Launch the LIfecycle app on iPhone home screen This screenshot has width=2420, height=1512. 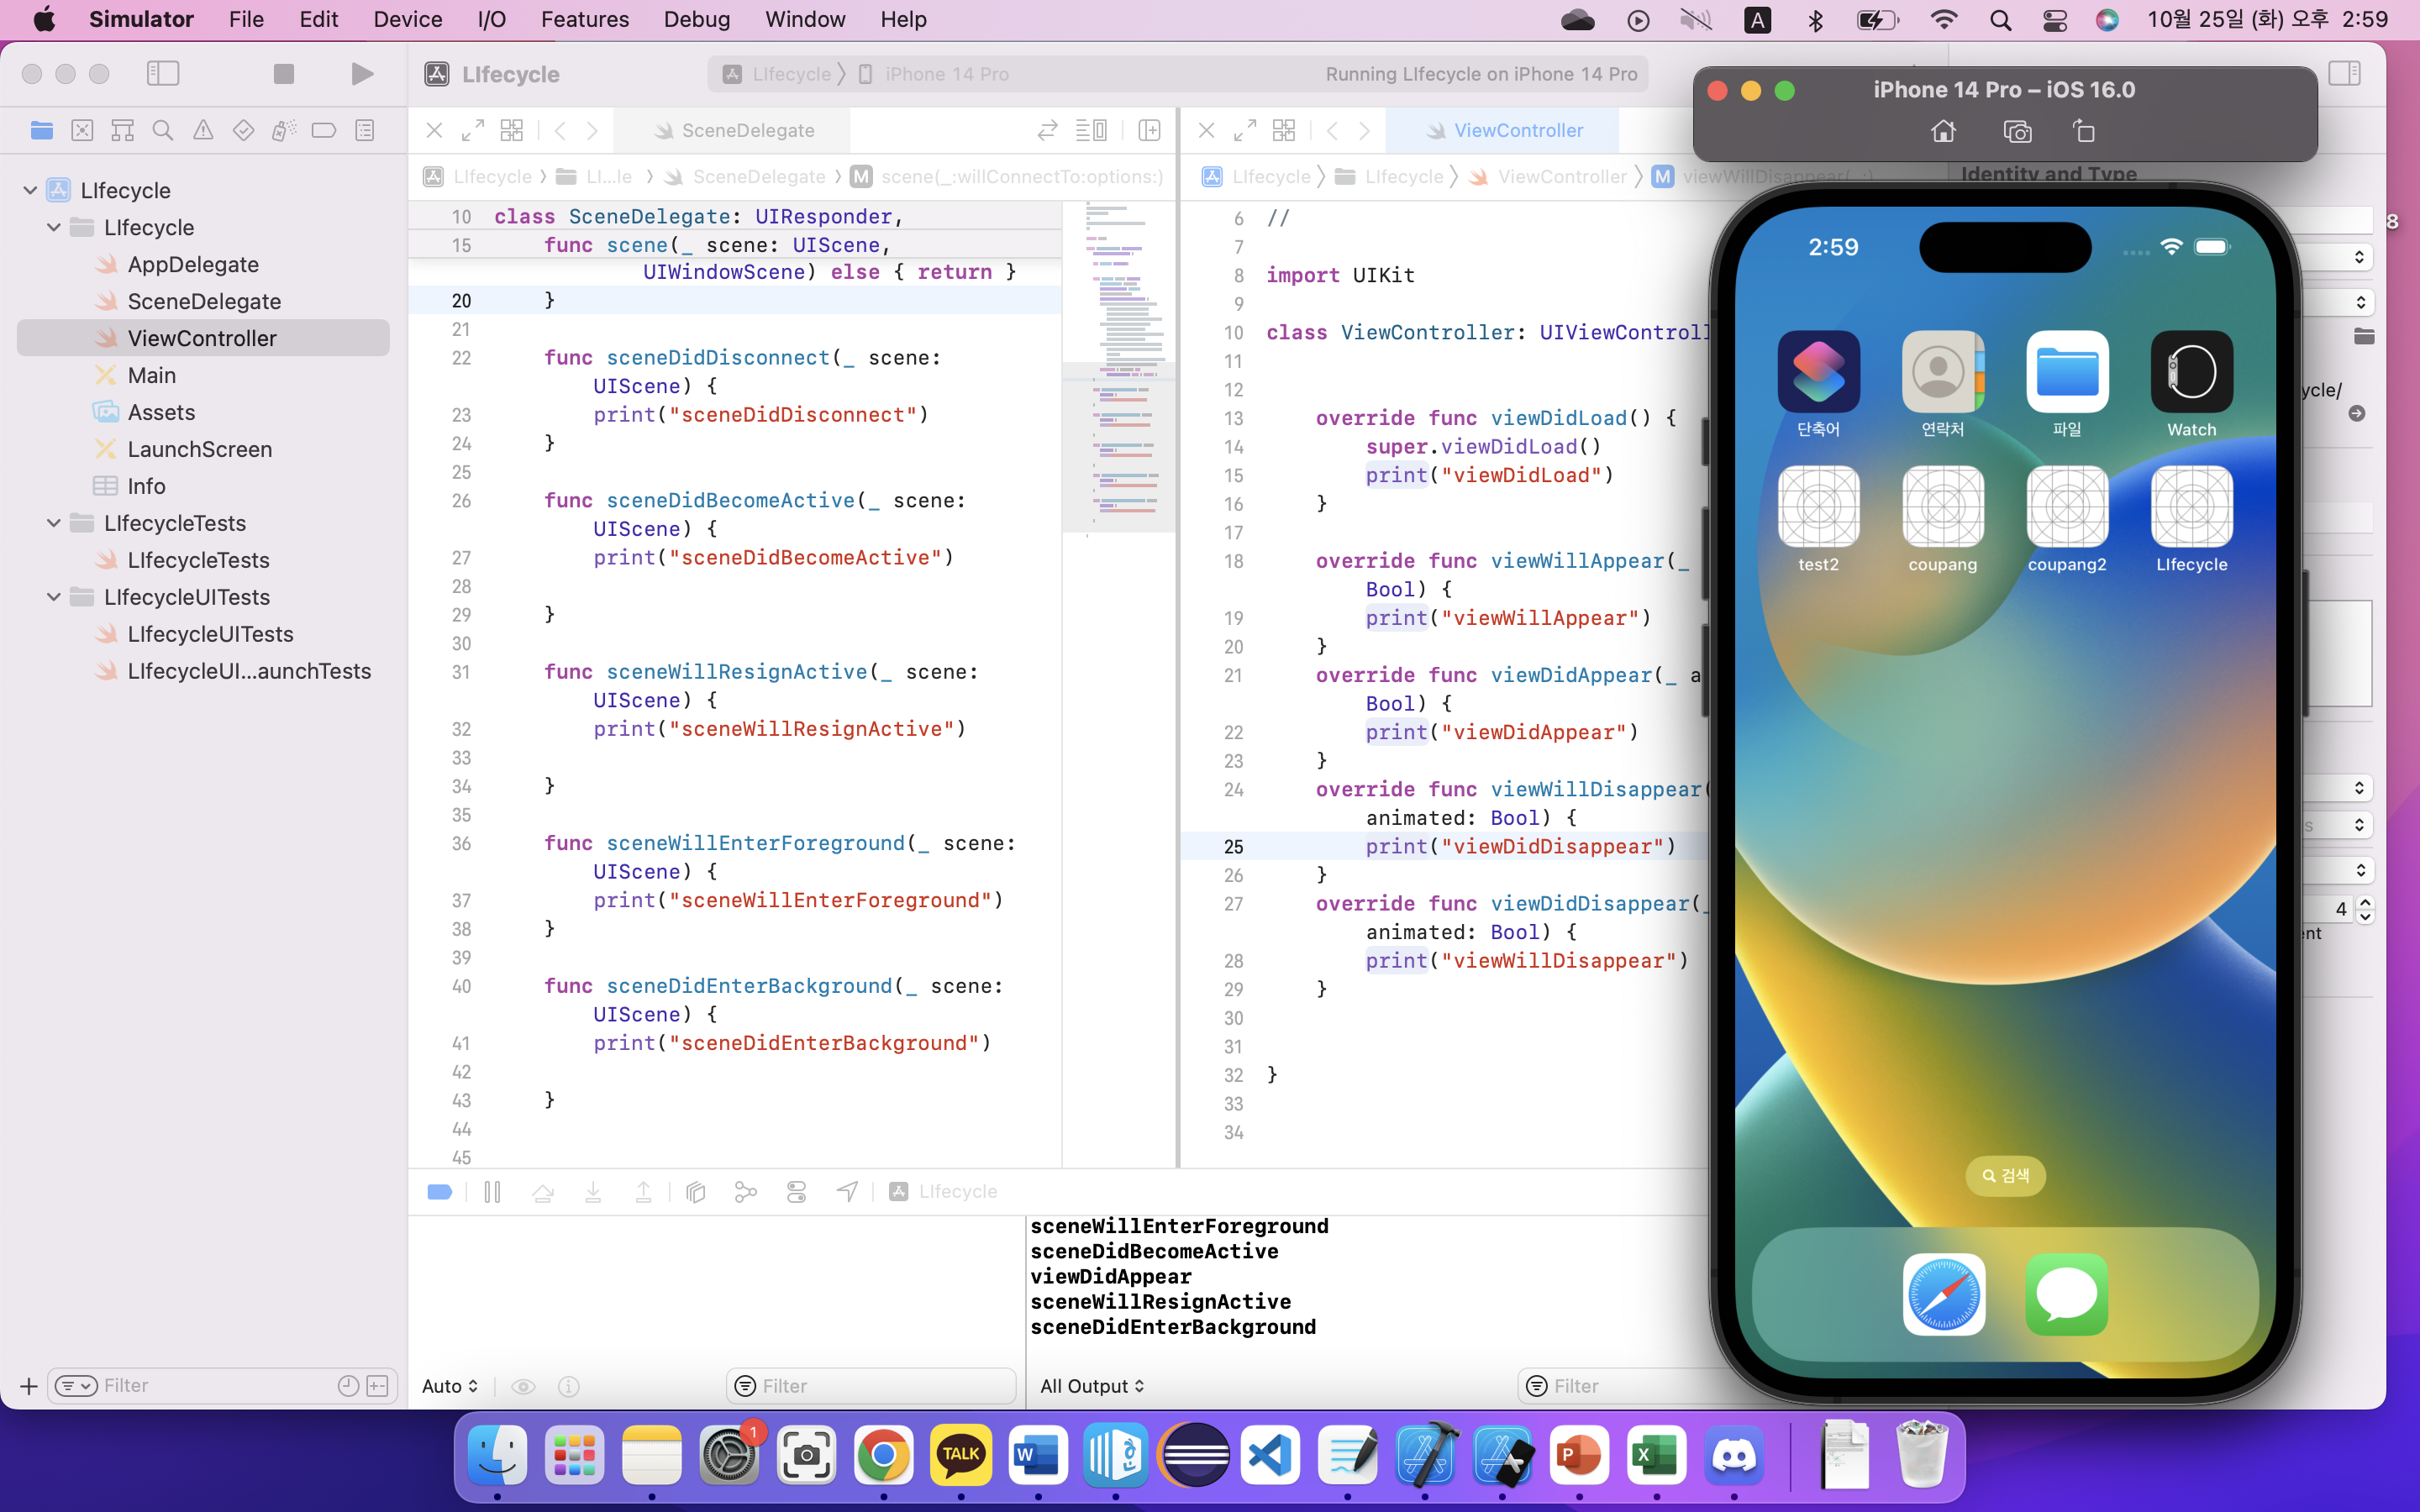click(2191, 506)
